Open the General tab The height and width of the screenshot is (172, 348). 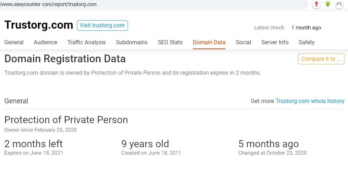pos(14,42)
